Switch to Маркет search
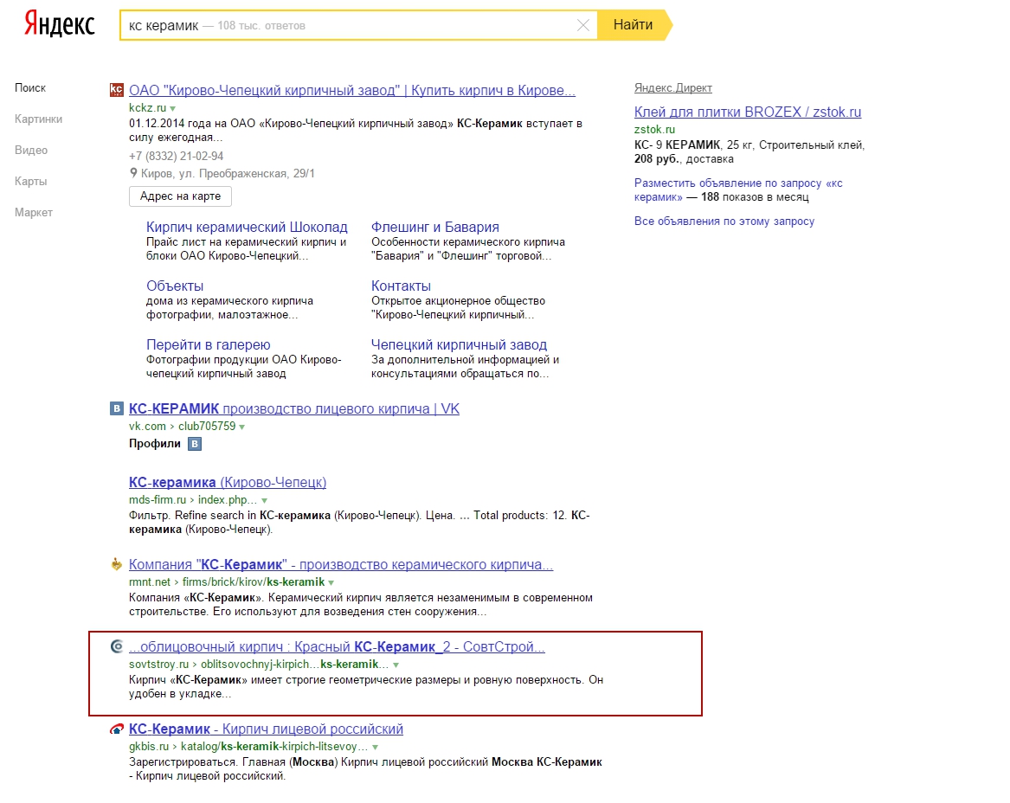Viewport: 1010px width, 803px height. click(34, 213)
